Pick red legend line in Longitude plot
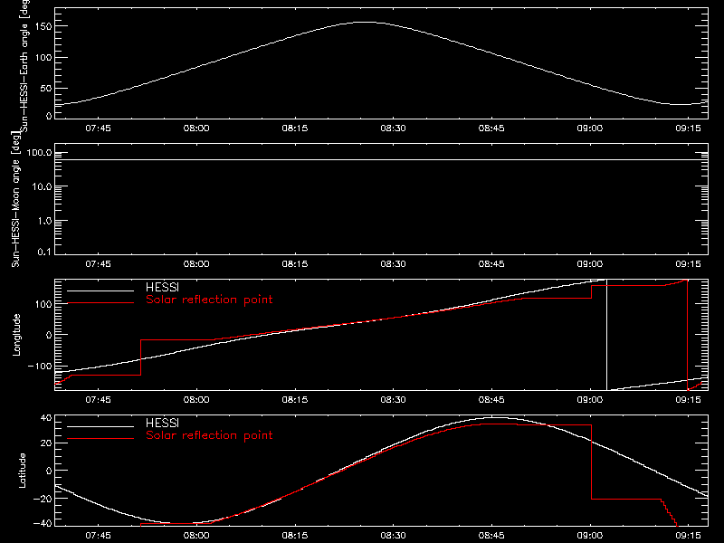 click(100, 303)
